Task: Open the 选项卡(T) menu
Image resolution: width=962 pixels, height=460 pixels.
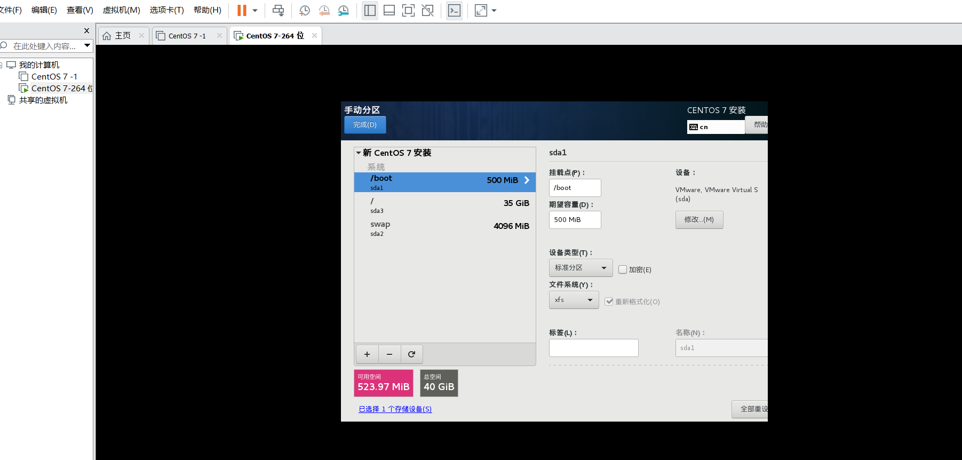Action: click(167, 10)
